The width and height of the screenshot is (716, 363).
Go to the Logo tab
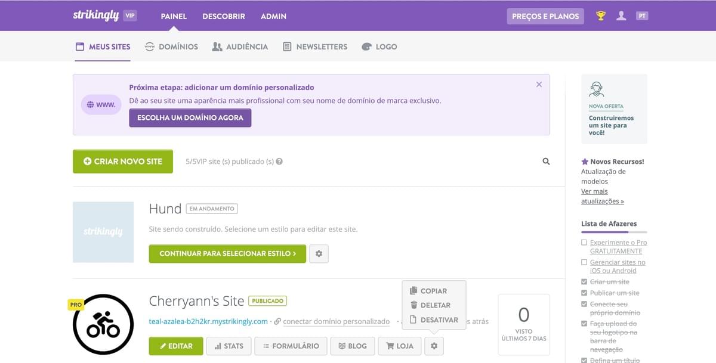[379, 46]
